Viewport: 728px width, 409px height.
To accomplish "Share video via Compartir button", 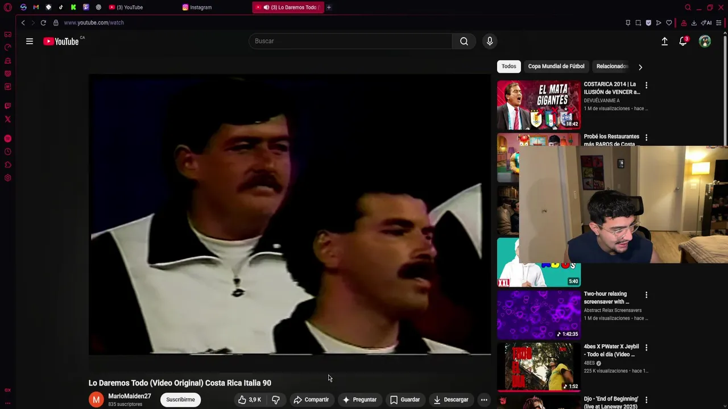I will tap(311, 399).
